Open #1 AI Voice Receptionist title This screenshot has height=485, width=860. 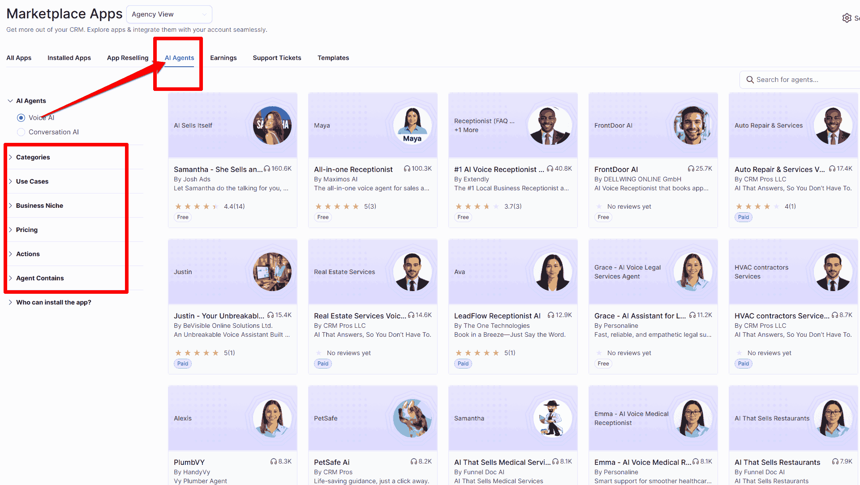click(x=499, y=169)
